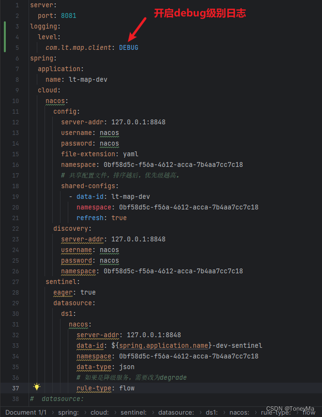Viewport: 322px width, 417px height.
Task: Click the server-addr value on line 12
Action: click(138, 122)
